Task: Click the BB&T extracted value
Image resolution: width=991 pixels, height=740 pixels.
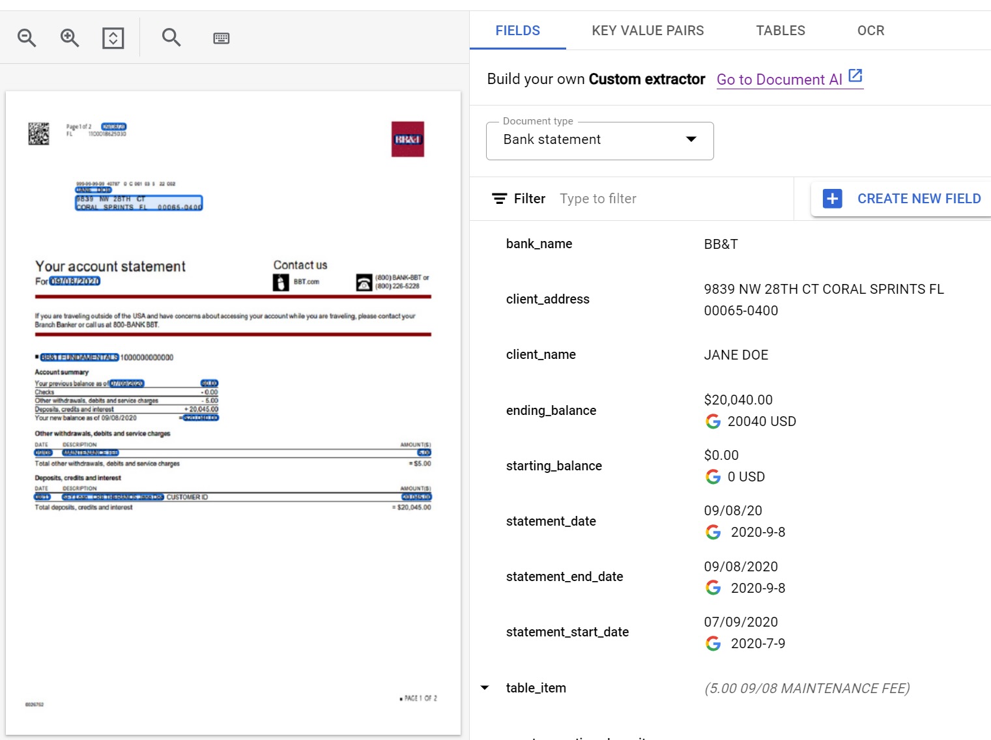Action: pos(721,244)
